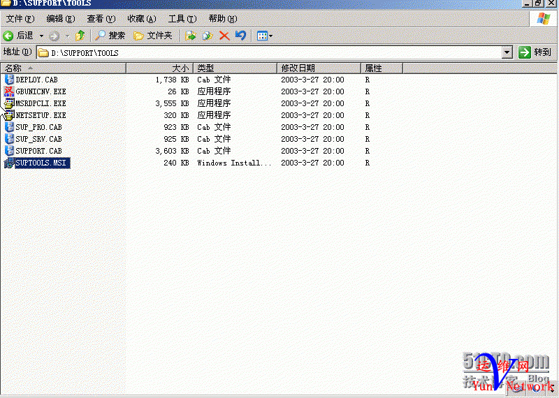
Task: Click the DEPLOY.CAB file name
Action: tap(37, 80)
